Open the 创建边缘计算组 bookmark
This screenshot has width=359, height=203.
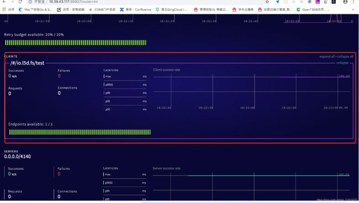tap(274, 9)
